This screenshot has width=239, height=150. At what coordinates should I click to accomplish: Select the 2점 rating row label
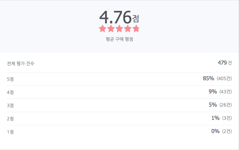(10, 119)
